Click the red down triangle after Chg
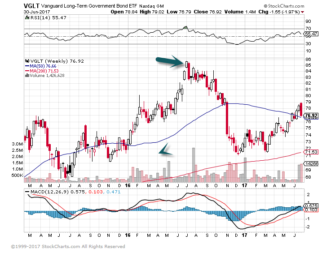The width and height of the screenshot is (335, 261). [302, 12]
